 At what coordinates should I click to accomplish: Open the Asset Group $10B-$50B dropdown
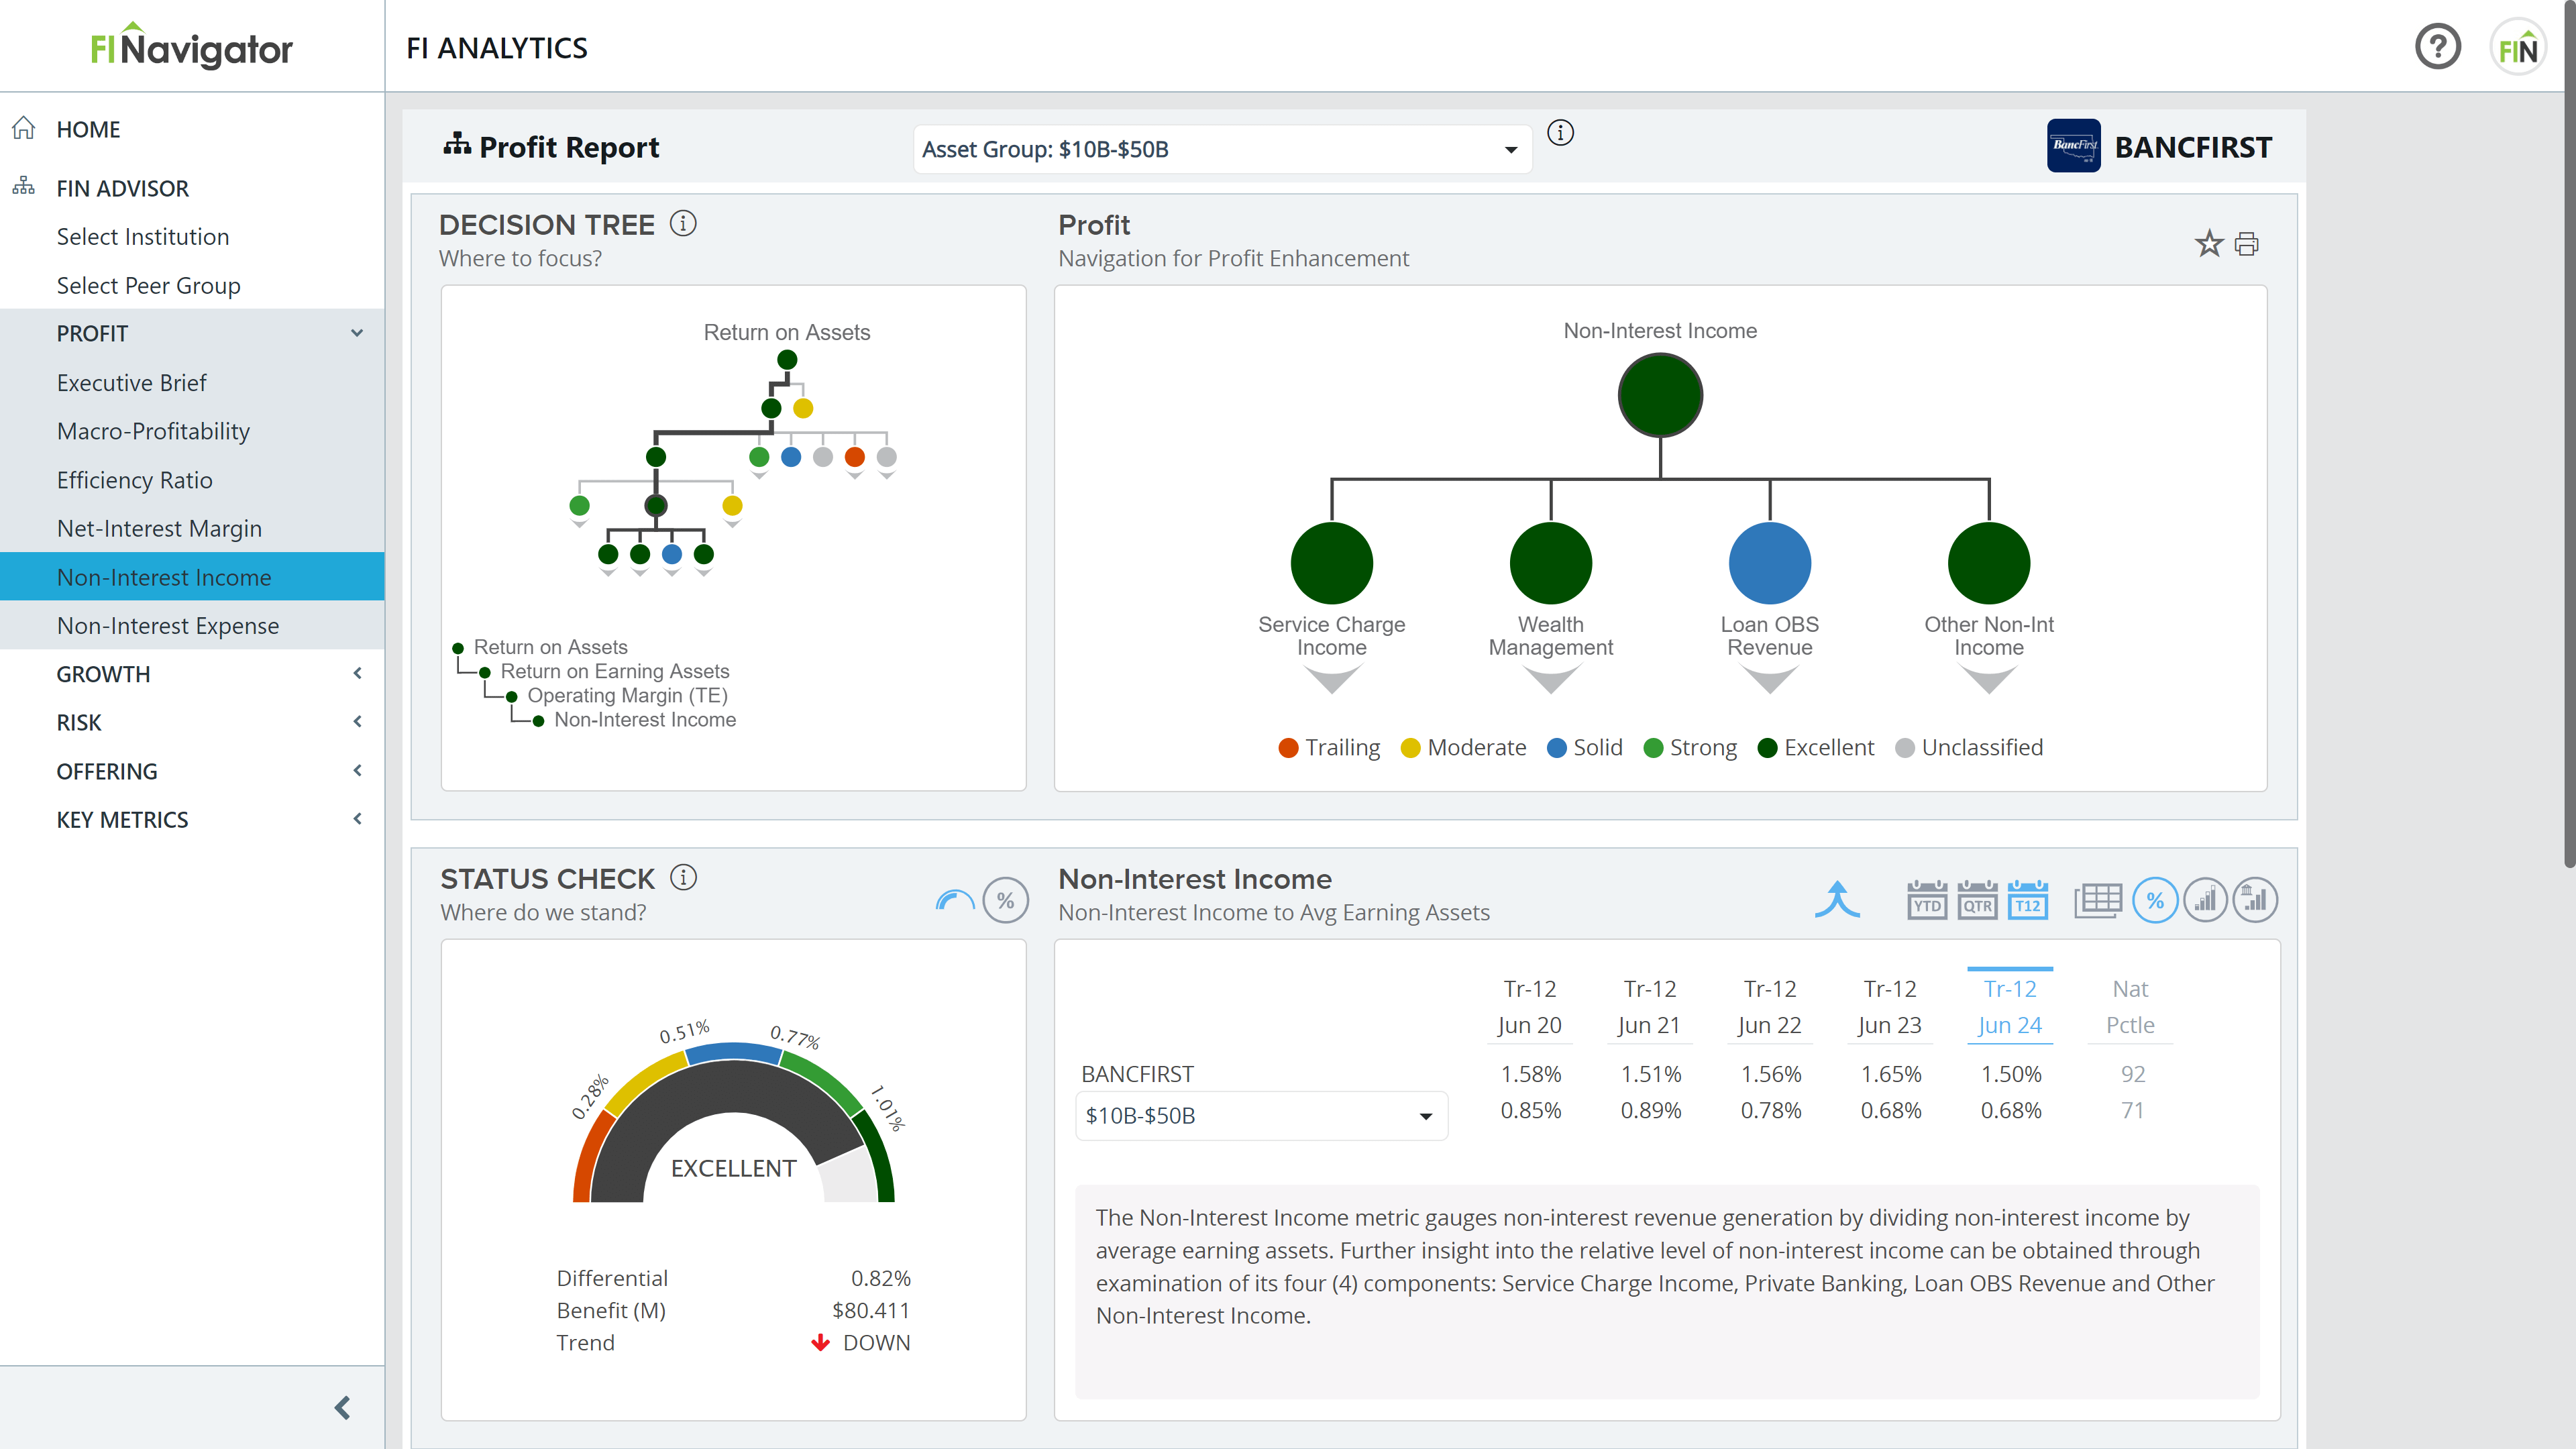tap(1222, 149)
